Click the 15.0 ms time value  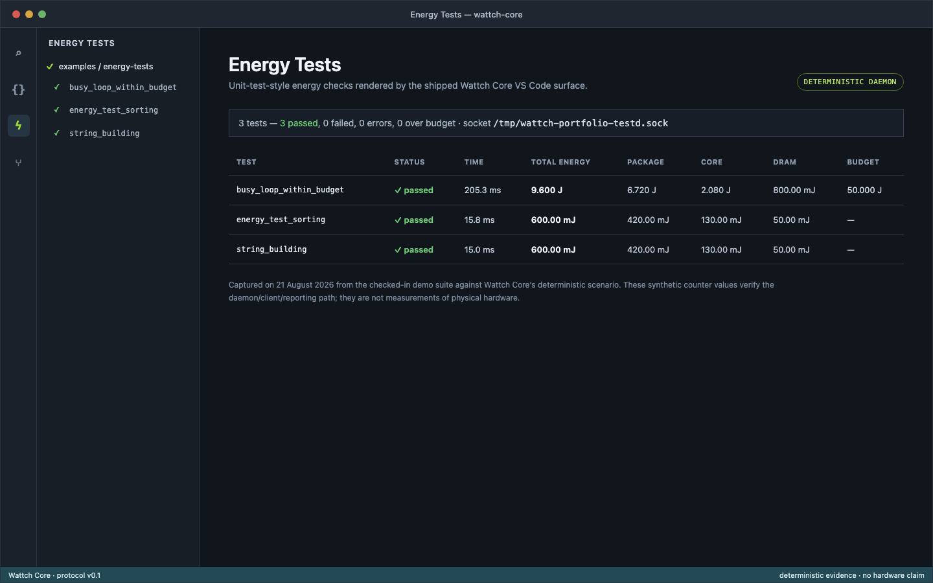point(479,250)
